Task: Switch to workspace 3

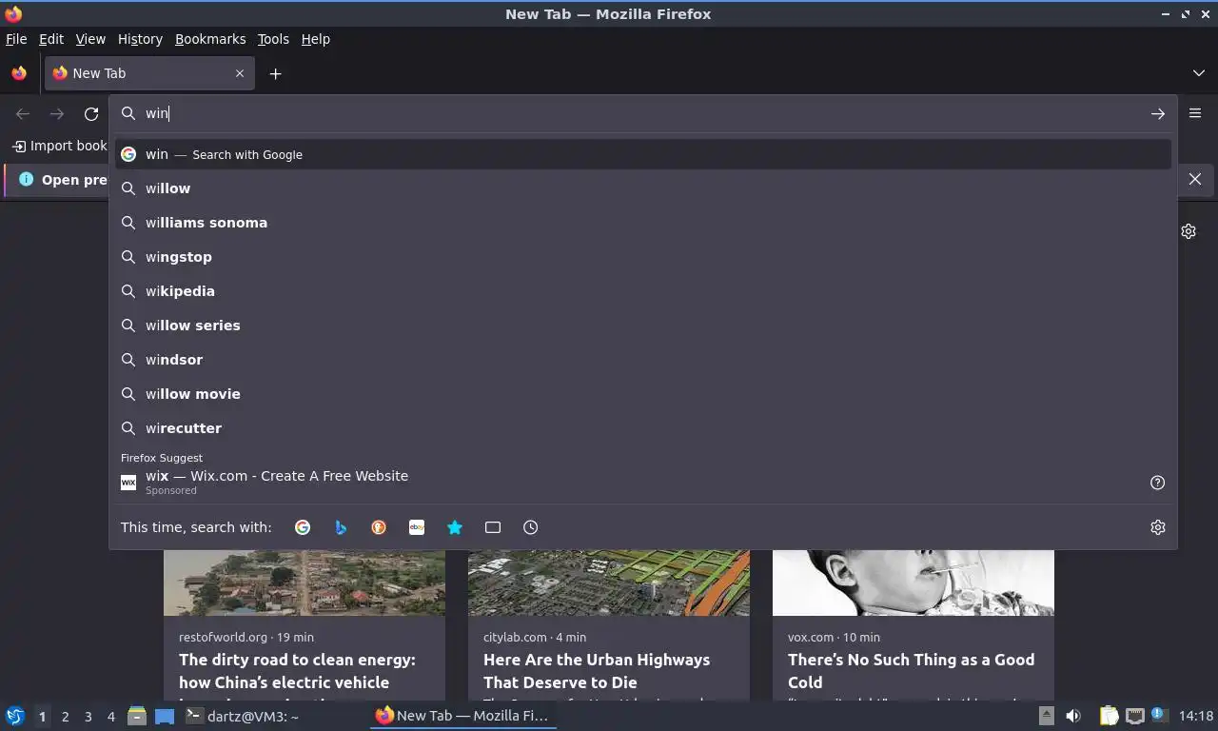Action: tap(88, 717)
